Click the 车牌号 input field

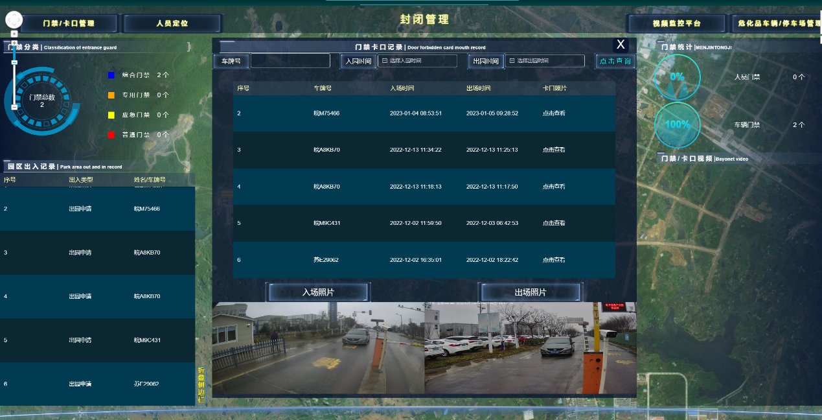click(290, 61)
